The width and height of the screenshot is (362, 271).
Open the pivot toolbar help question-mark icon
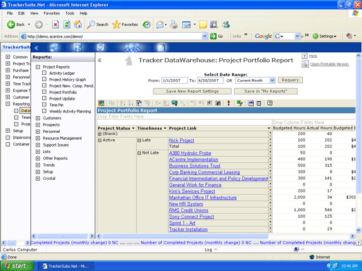coord(269,103)
